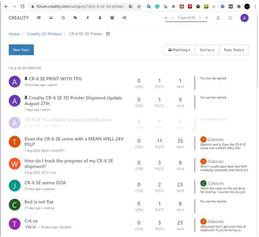Click the '22 days ago' last reply link
The image size is (259, 237).
pos(215,139)
